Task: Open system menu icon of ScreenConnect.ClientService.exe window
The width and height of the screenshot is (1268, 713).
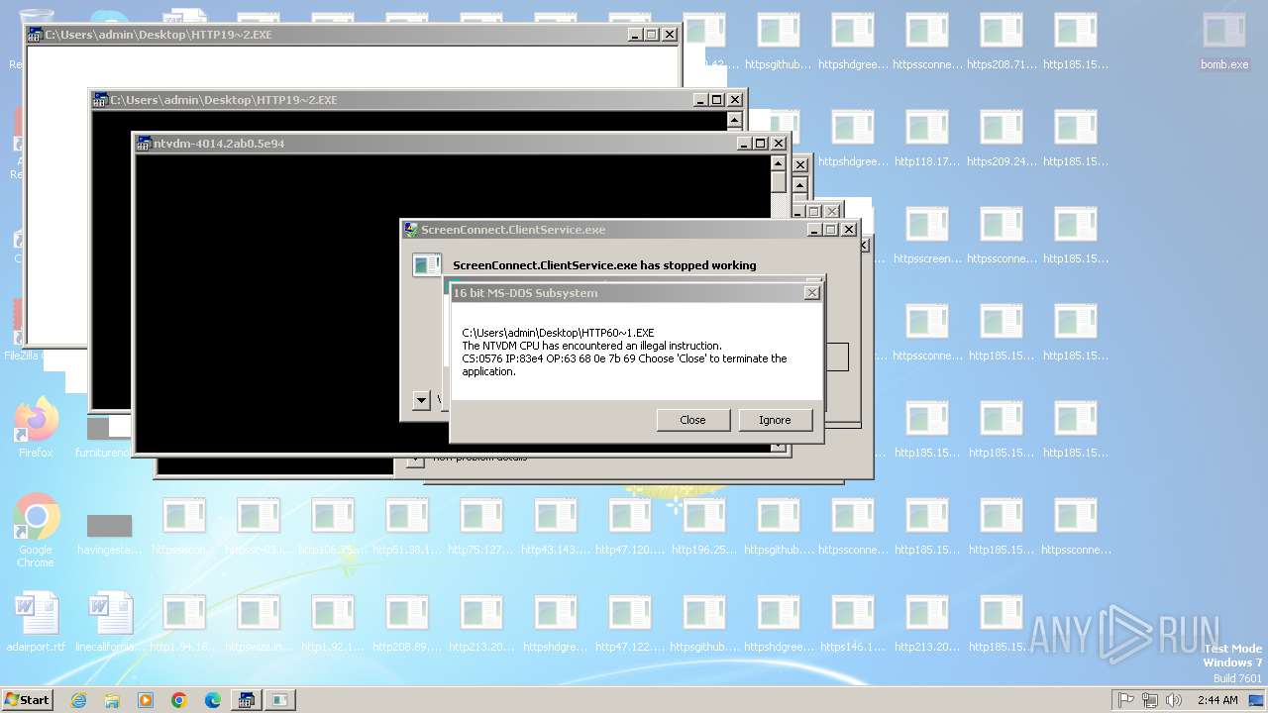Action: (x=411, y=230)
